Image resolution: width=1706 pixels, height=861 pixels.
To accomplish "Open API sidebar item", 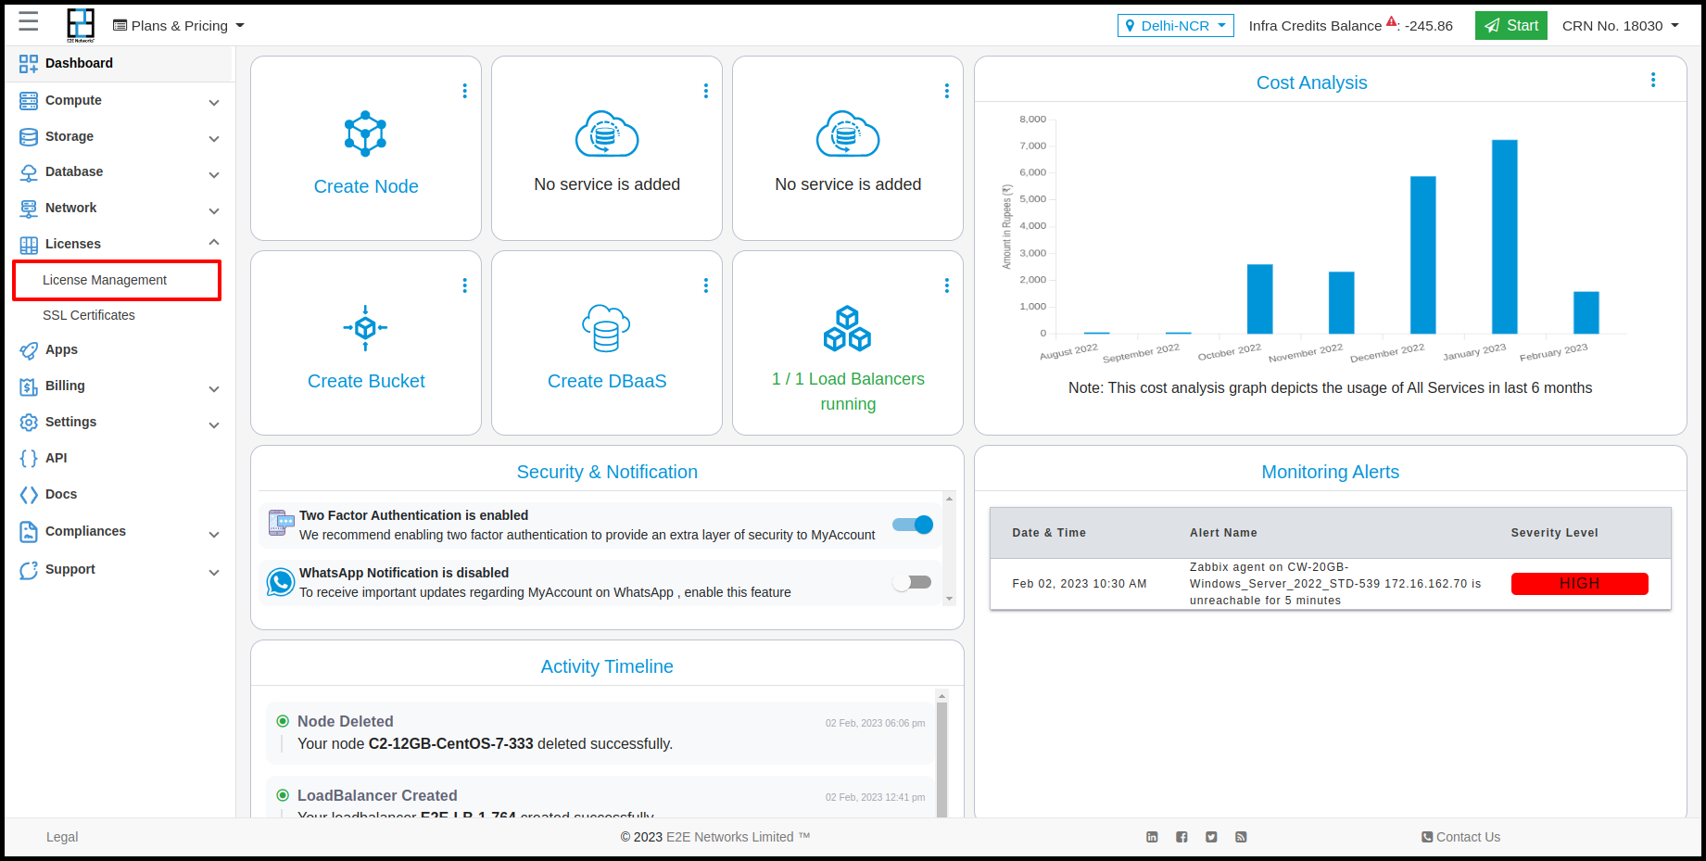I will 56,458.
